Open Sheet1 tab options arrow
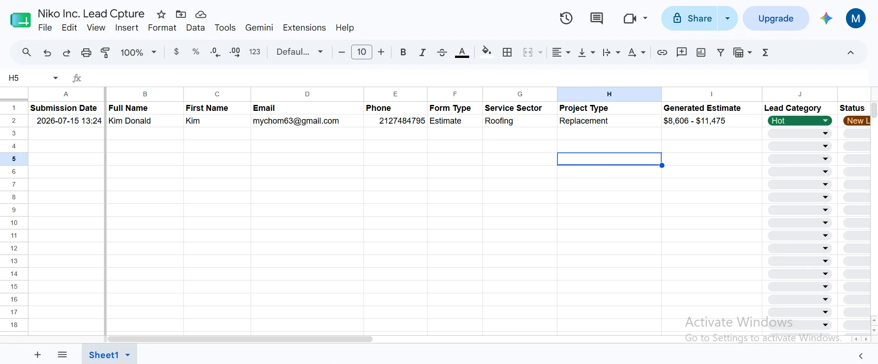This screenshot has height=364, width=878. tap(128, 355)
